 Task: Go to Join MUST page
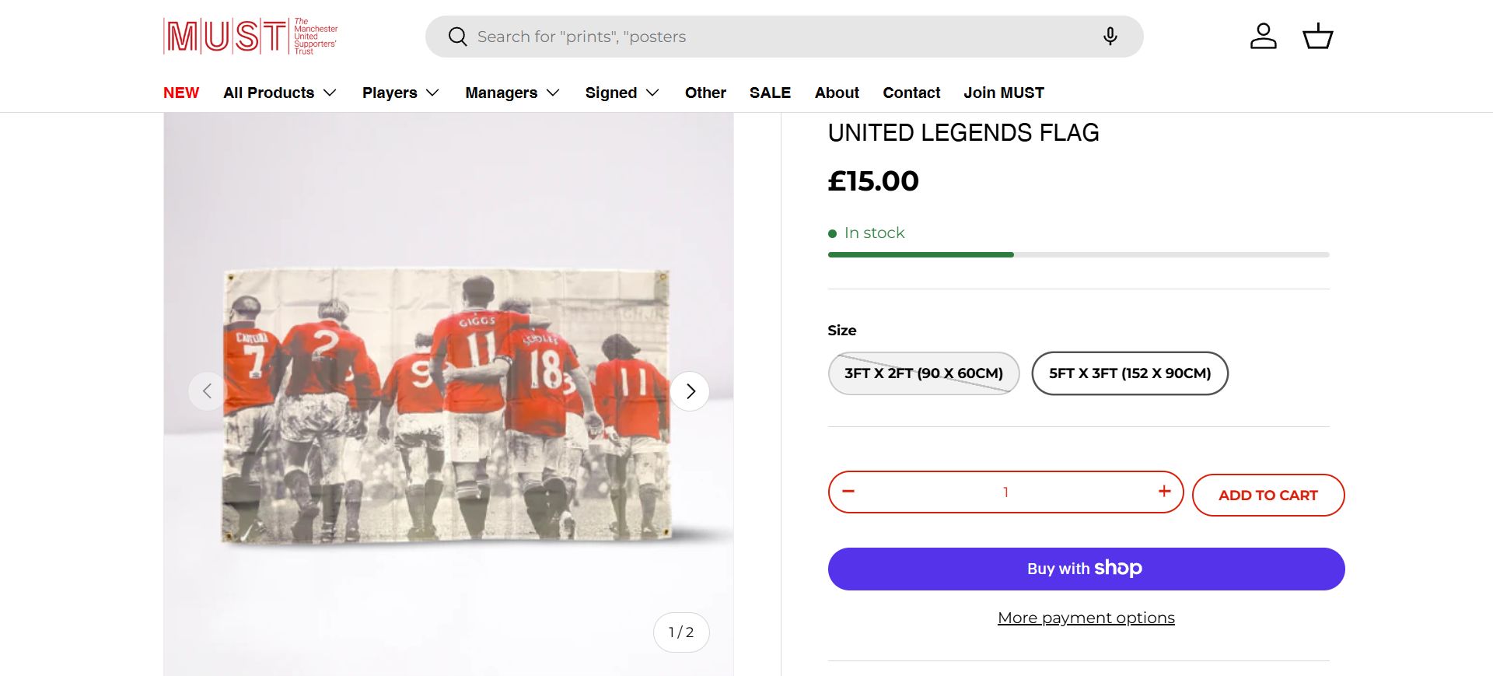[1003, 93]
